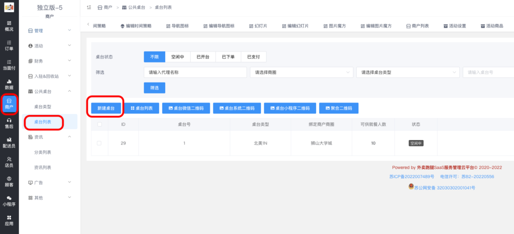Viewport: 514px width, 234px height.
Task: Expand the 活动 menu group
Action: pos(50,45)
